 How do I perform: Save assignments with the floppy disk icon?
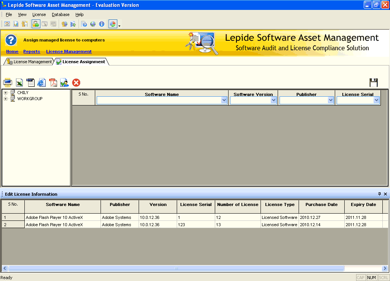[x=373, y=82]
